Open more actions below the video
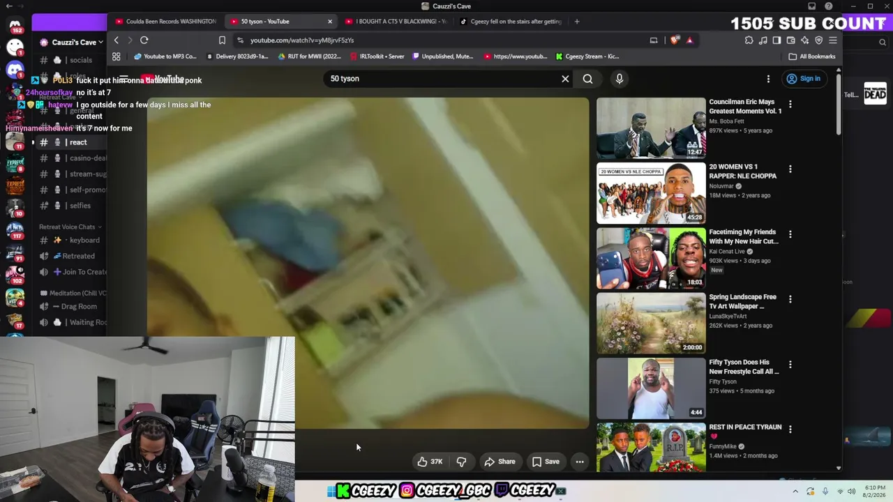The width and height of the screenshot is (893, 502). [579, 462]
